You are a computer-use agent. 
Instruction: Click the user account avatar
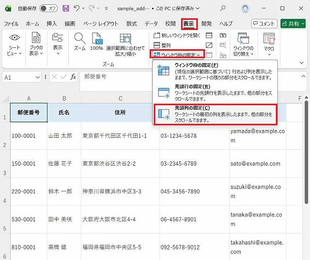coord(245,9)
